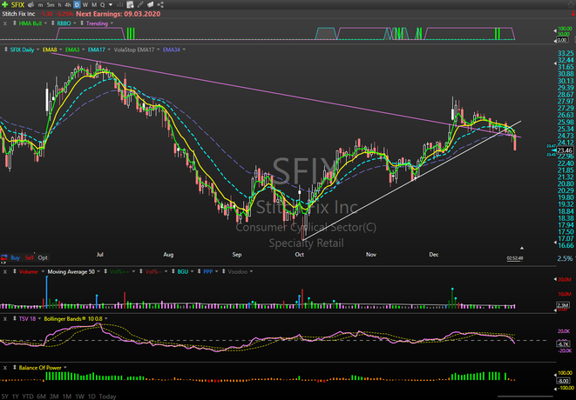Set chart range to 3M

tap(54, 397)
